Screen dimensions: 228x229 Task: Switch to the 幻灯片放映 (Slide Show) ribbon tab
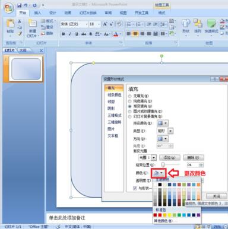click(88, 13)
